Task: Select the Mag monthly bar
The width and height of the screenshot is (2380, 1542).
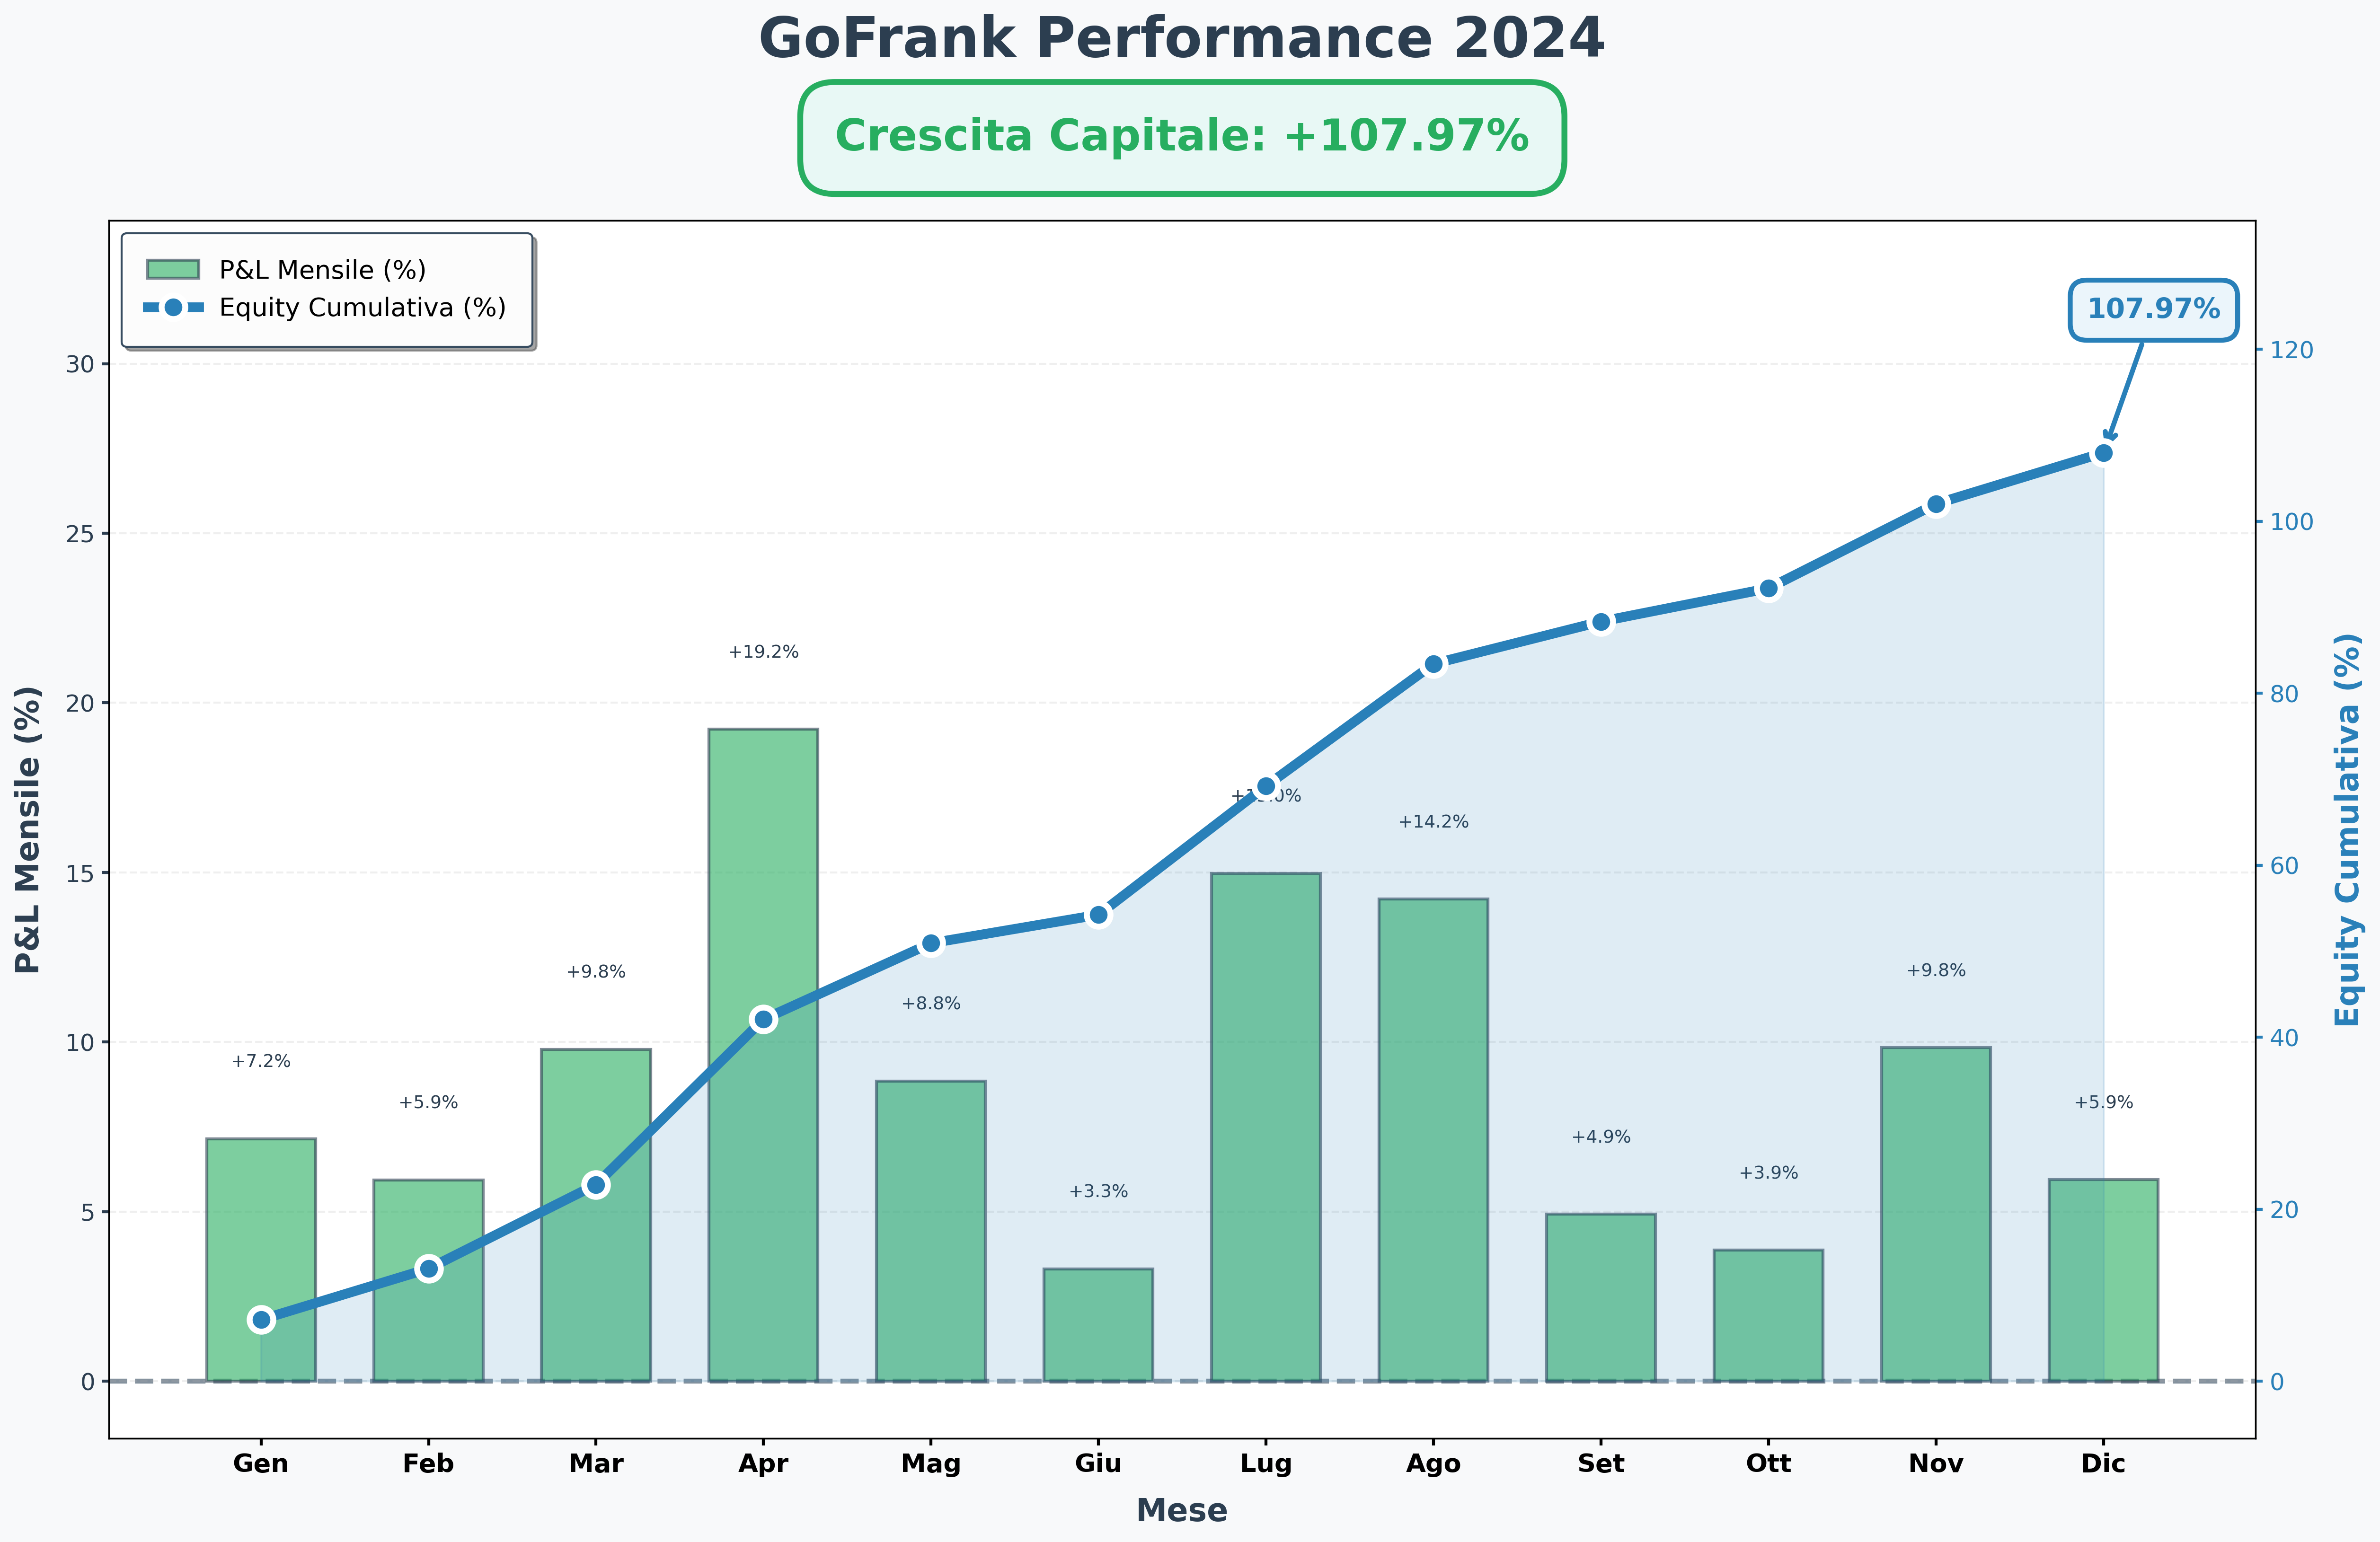Action: click(x=931, y=1231)
